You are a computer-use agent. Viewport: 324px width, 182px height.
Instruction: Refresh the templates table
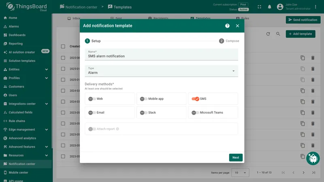[268, 34]
